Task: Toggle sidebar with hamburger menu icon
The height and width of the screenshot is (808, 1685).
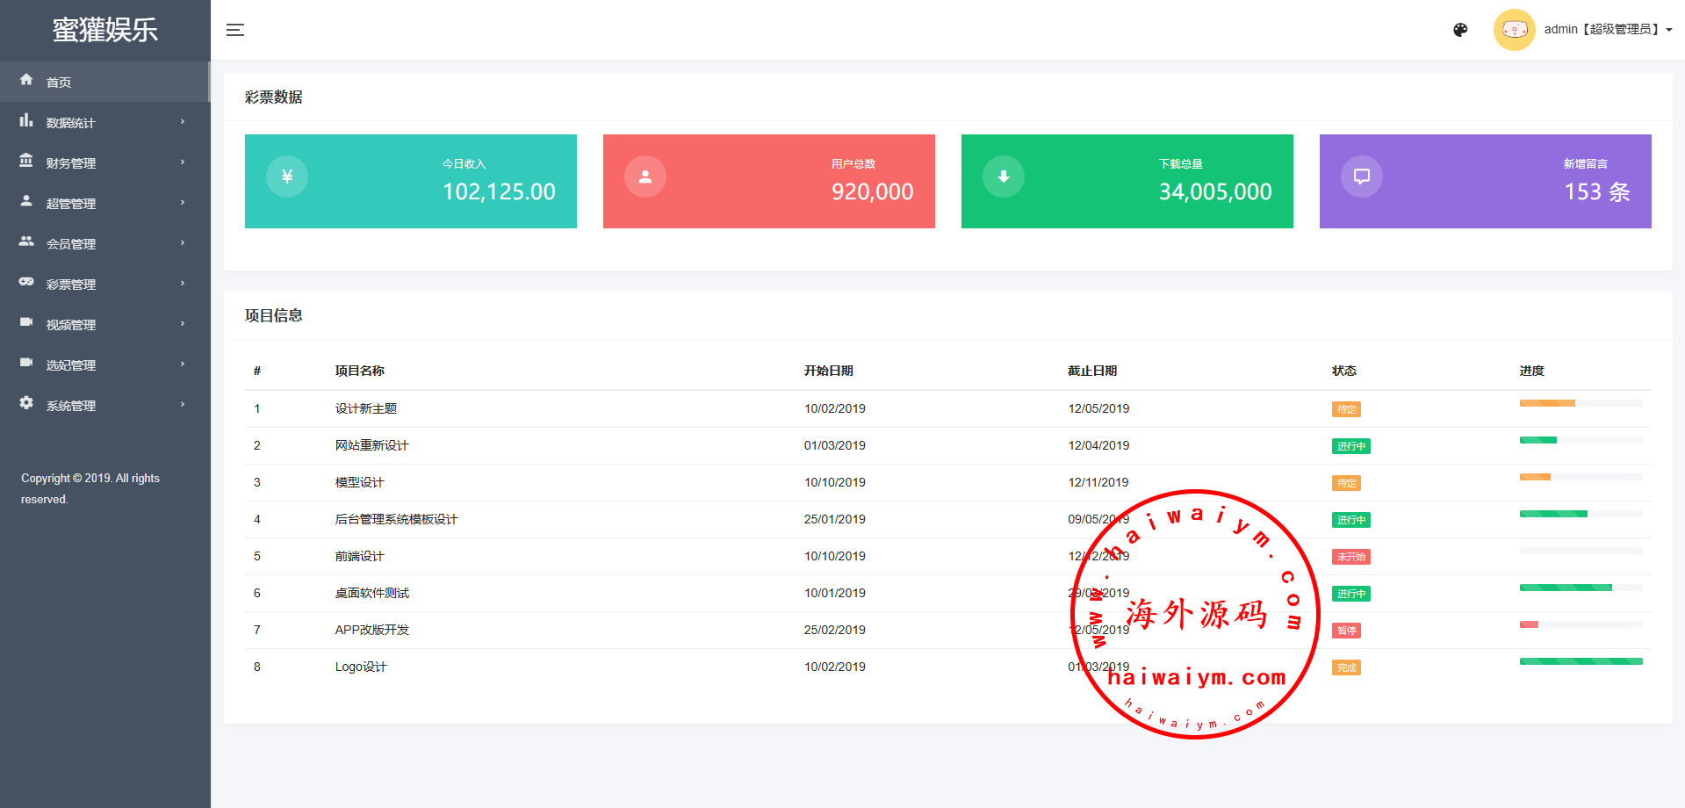Action: (234, 30)
